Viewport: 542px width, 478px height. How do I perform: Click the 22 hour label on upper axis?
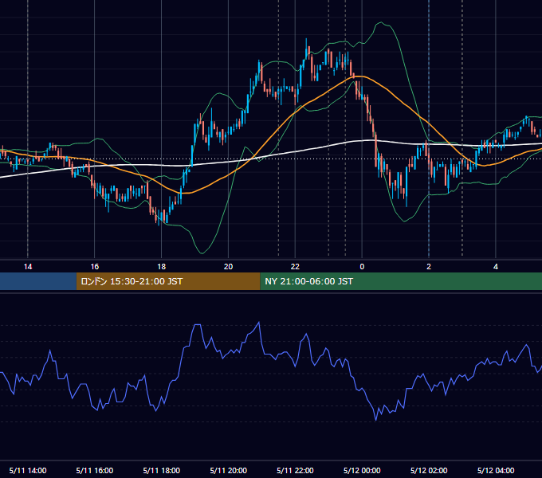click(295, 267)
